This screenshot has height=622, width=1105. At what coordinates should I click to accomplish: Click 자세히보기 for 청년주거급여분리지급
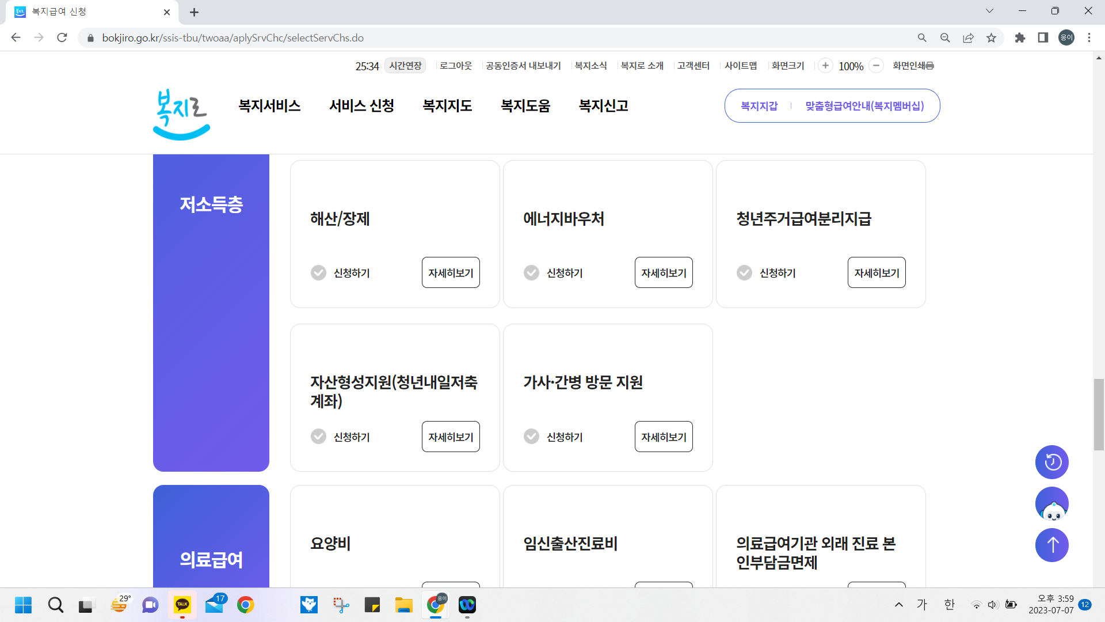point(876,272)
